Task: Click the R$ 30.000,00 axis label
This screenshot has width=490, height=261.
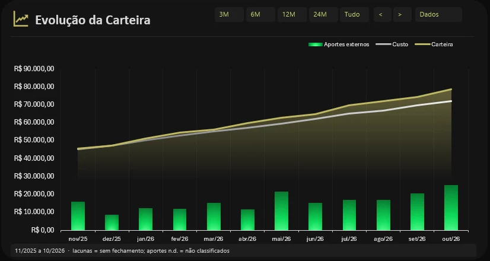Action: point(34,176)
